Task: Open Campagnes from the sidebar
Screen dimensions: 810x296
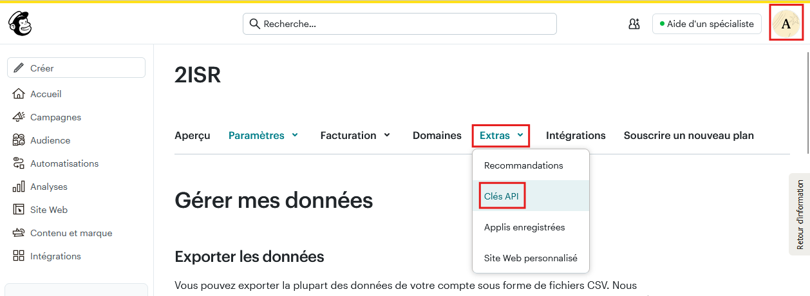Action: [x=55, y=117]
